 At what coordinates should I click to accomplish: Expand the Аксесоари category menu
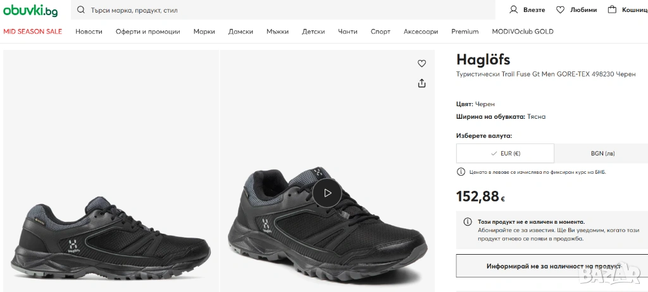421,32
